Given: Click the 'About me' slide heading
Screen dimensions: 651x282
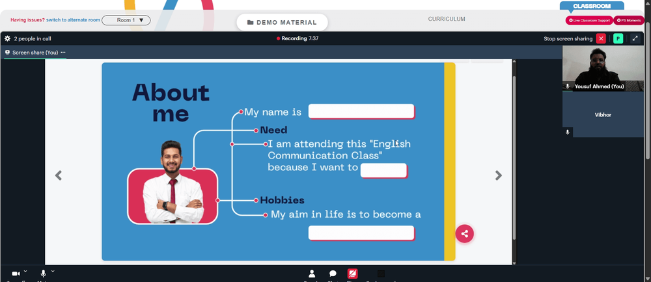Looking at the screenshot, I should tap(171, 103).
